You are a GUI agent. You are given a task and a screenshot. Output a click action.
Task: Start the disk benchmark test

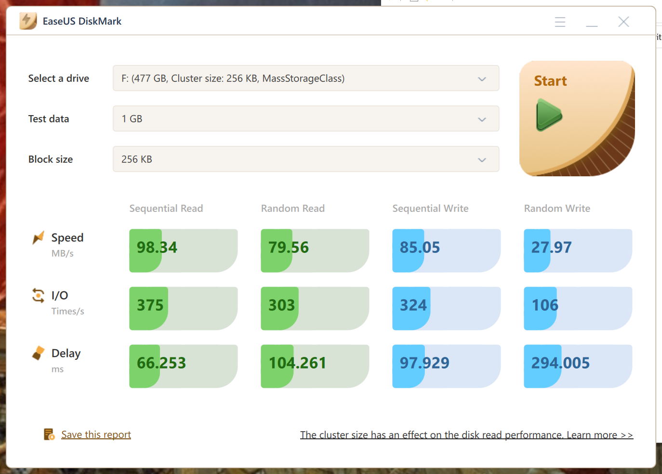577,118
